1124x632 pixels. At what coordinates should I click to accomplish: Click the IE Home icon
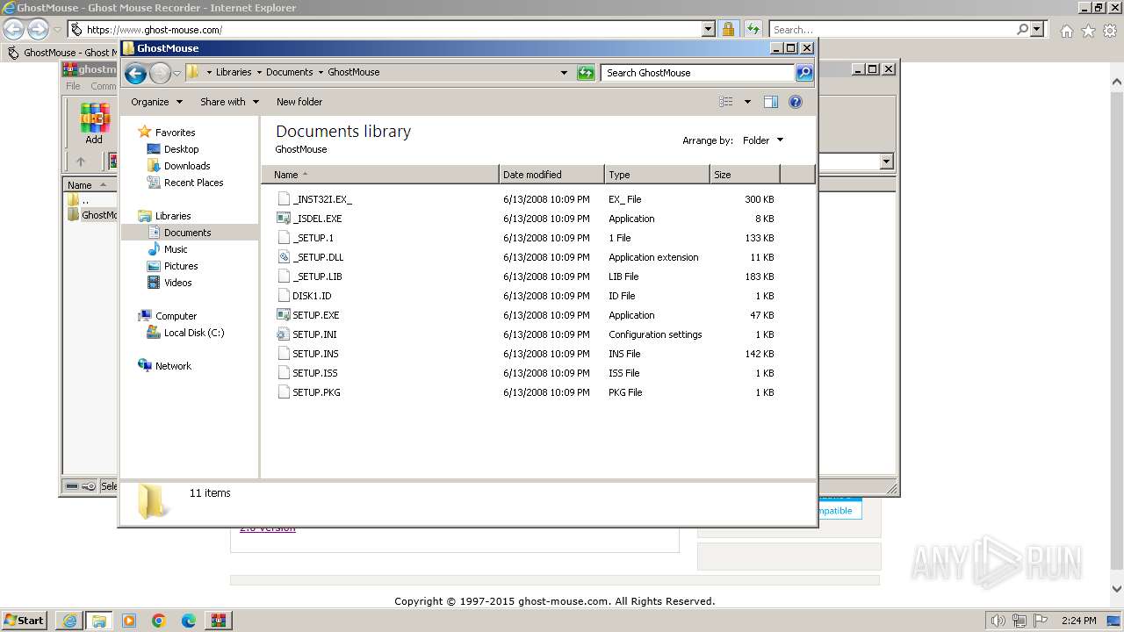pyautogui.click(x=1066, y=31)
